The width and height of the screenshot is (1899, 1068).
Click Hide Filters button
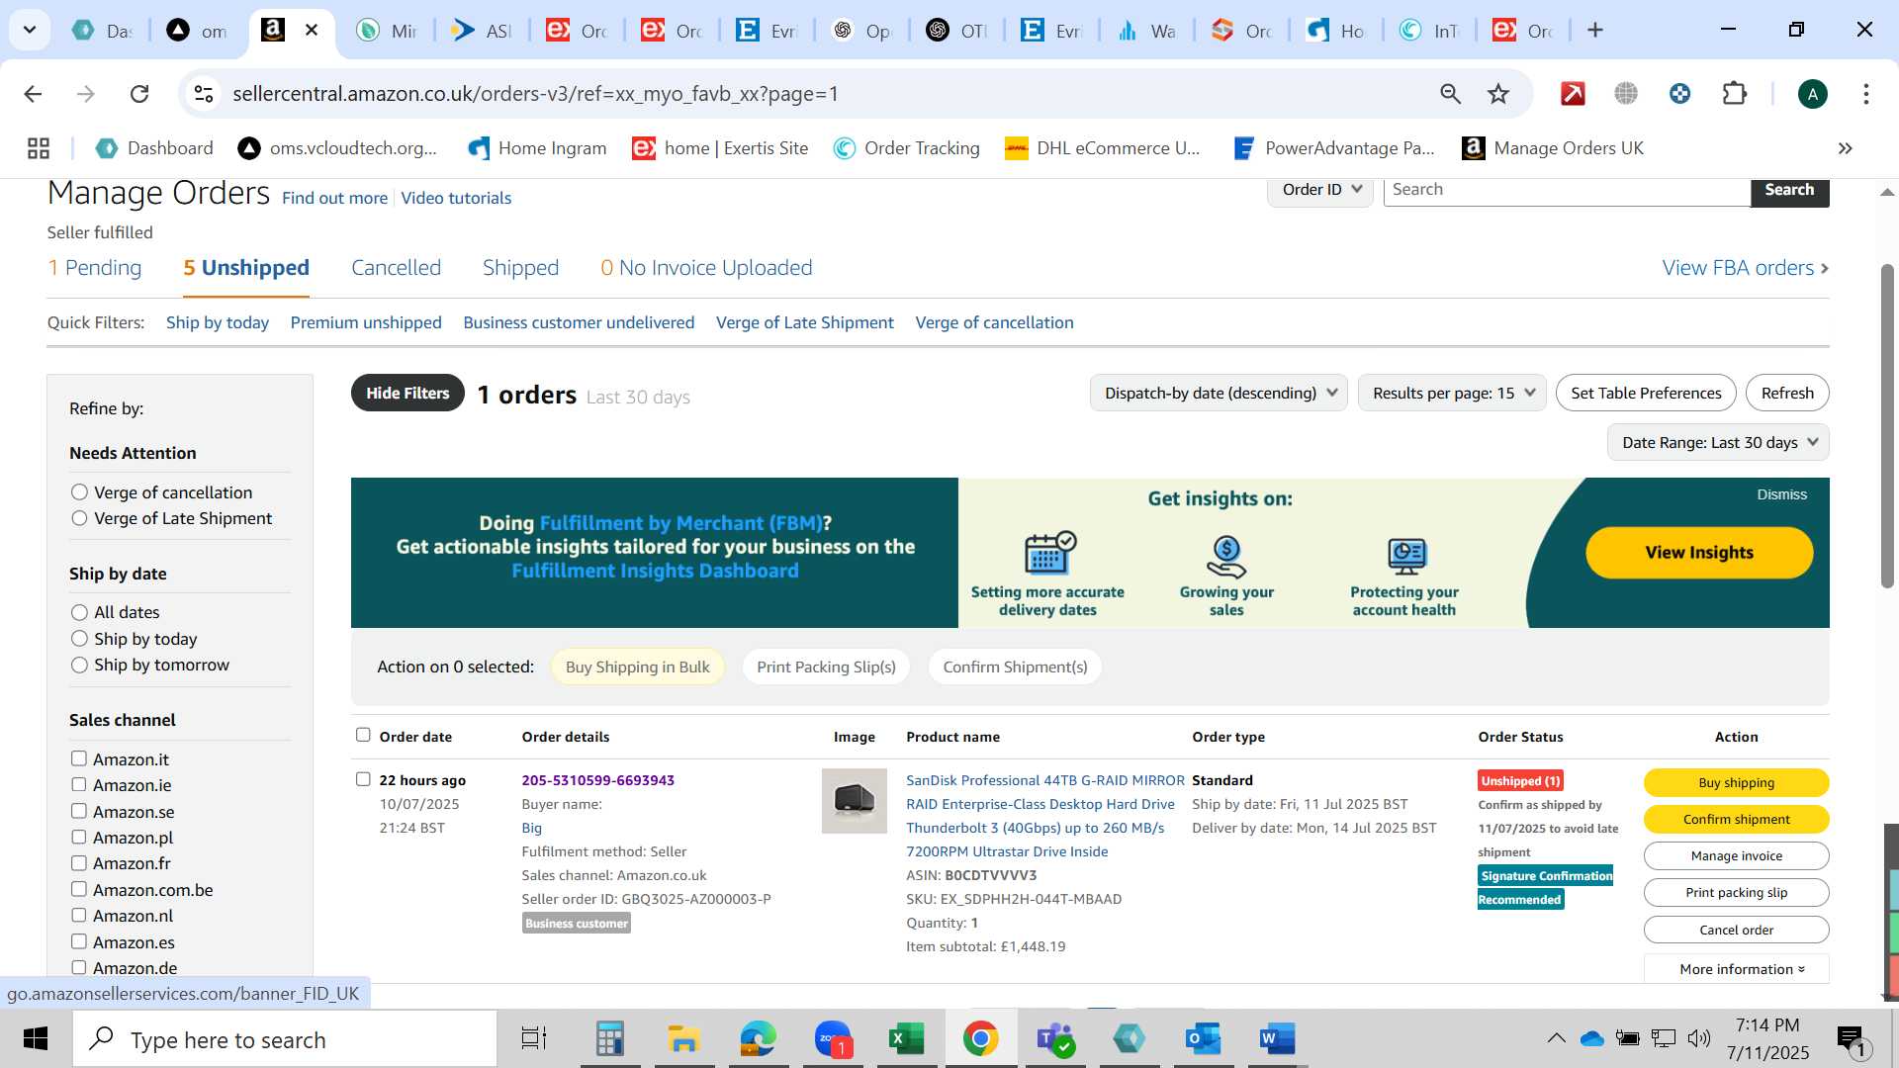407,393
